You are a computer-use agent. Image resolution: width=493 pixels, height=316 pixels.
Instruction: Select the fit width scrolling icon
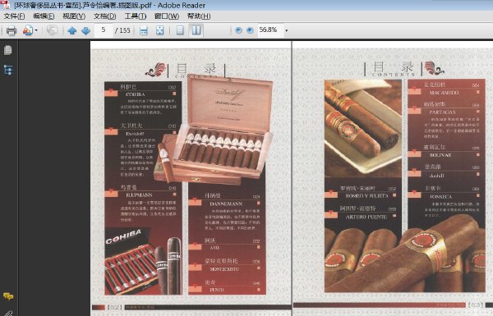click(144, 30)
